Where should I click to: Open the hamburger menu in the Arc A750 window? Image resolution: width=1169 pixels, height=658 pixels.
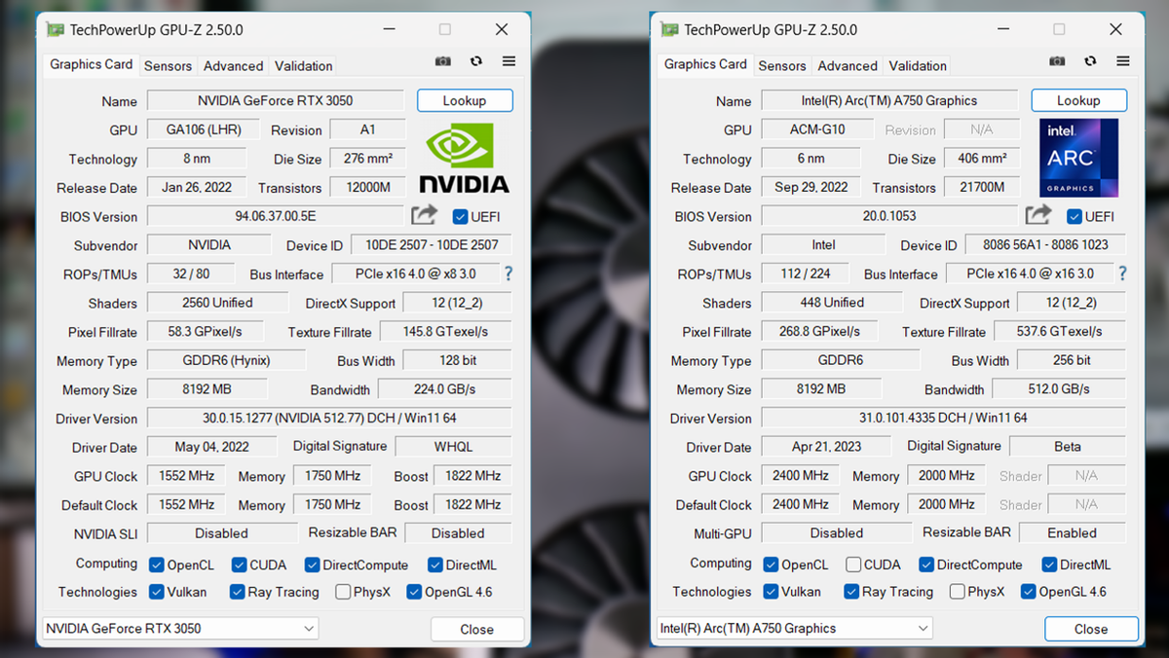[1123, 61]
